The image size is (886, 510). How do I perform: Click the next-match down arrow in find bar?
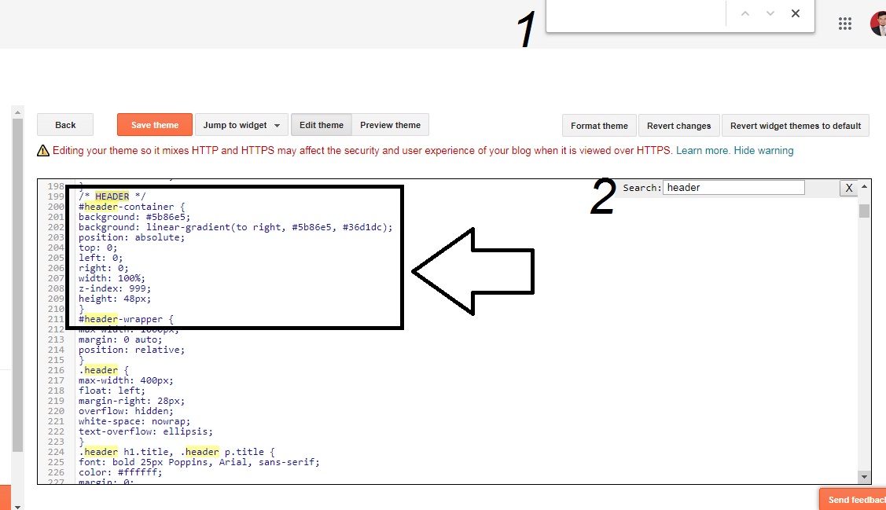coord(769,13)
